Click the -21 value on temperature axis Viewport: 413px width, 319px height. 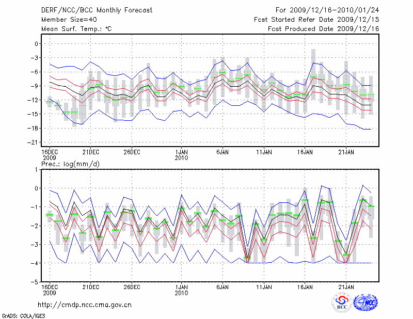[x=34, y=142]
